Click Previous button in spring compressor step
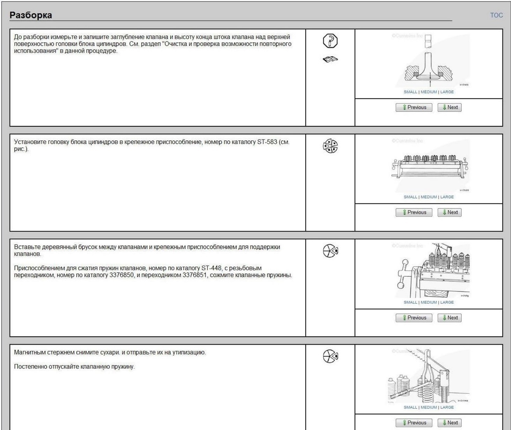Screen dimensions: 511x430 click(414, 318)
